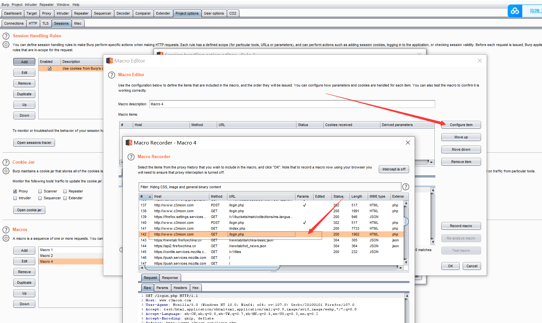Open the Macros section help icon

pyautogui.click(x=6, y=230)
